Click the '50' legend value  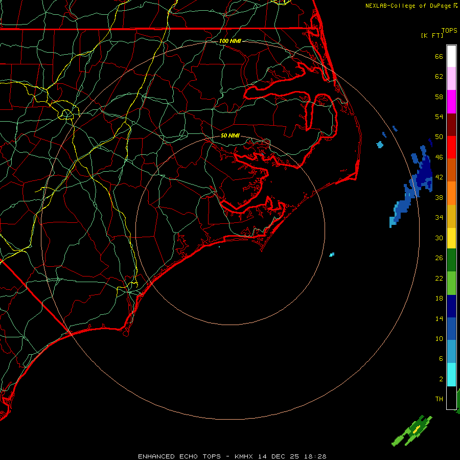coord(439,137)
